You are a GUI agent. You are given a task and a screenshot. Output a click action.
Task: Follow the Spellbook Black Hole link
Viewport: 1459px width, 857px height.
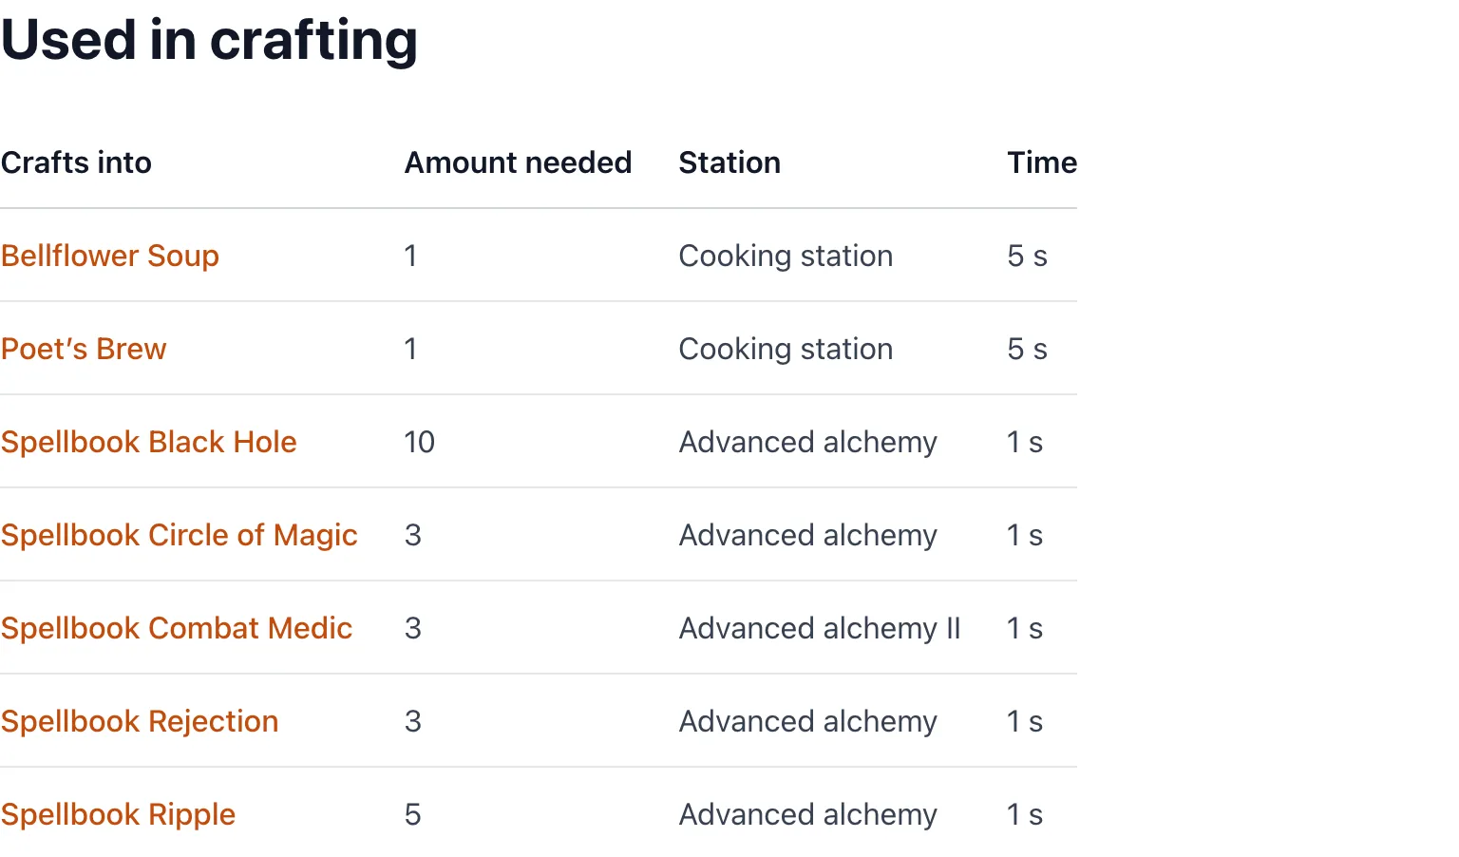pos(149,442)
